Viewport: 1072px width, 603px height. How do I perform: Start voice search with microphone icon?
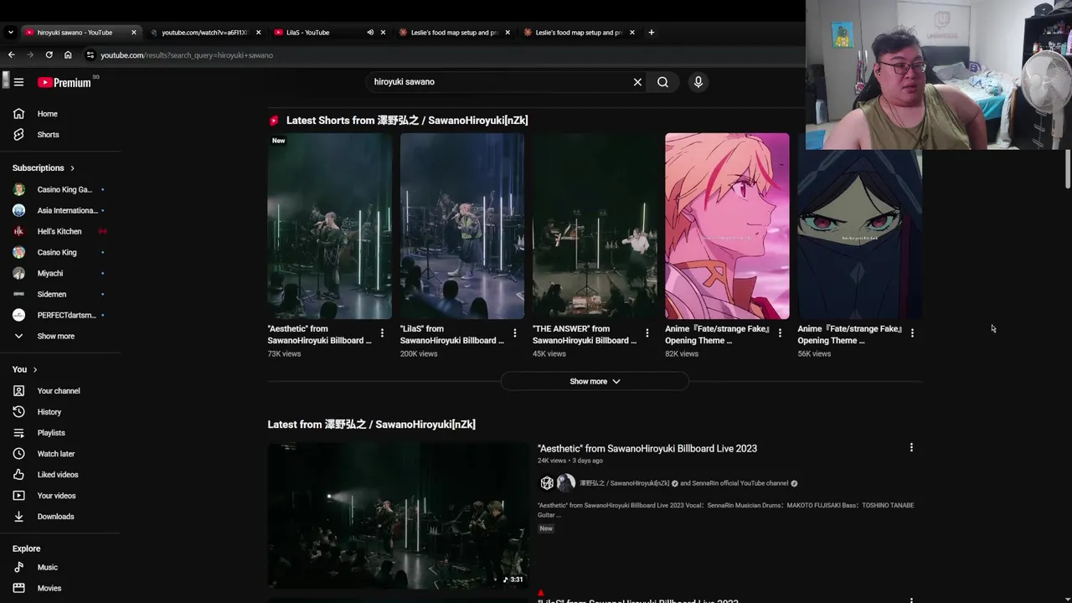click(x=698, y=82)
